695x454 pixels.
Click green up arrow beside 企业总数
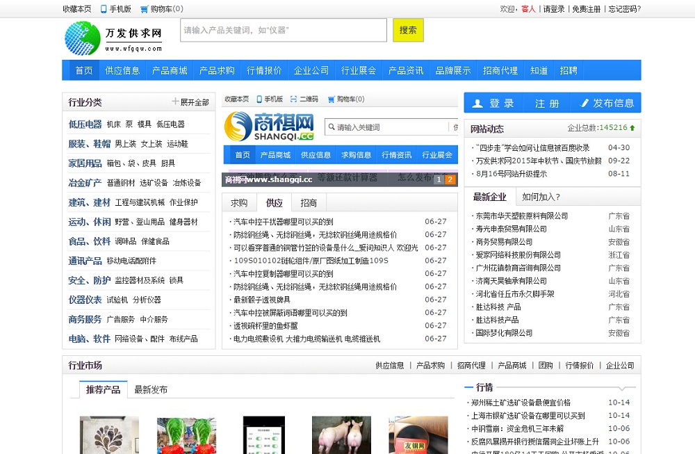pos(632,128)
